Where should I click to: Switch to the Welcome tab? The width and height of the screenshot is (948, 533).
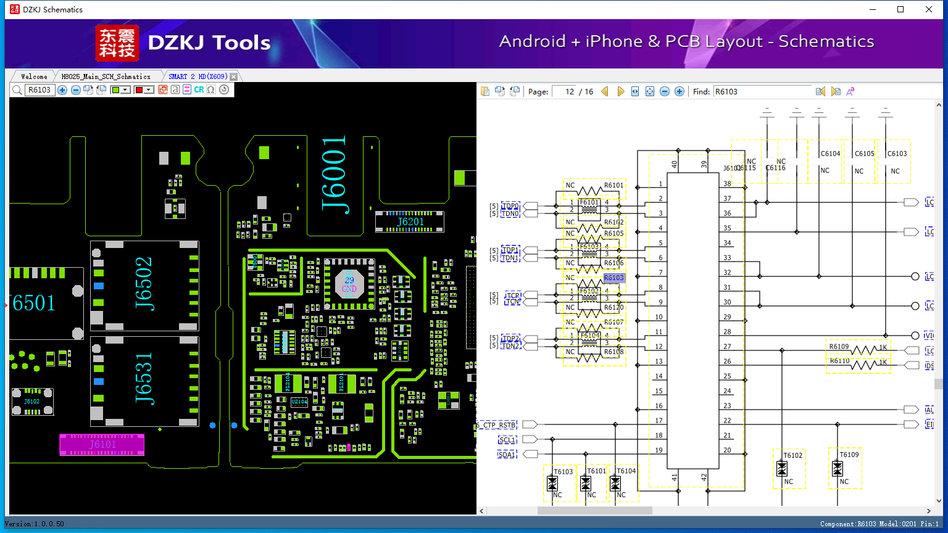click(x=34, y=76)
